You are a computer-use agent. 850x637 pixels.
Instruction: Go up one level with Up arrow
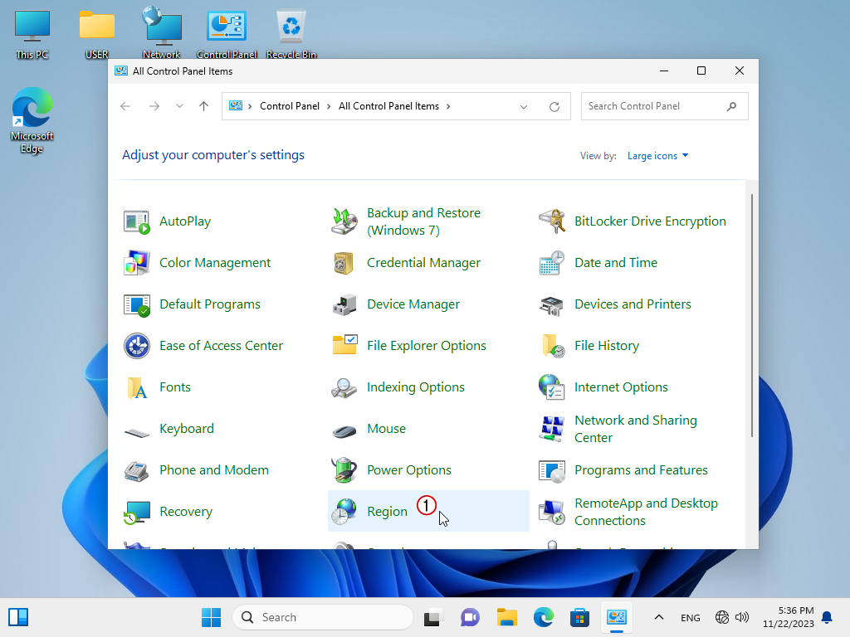point(203,106)
